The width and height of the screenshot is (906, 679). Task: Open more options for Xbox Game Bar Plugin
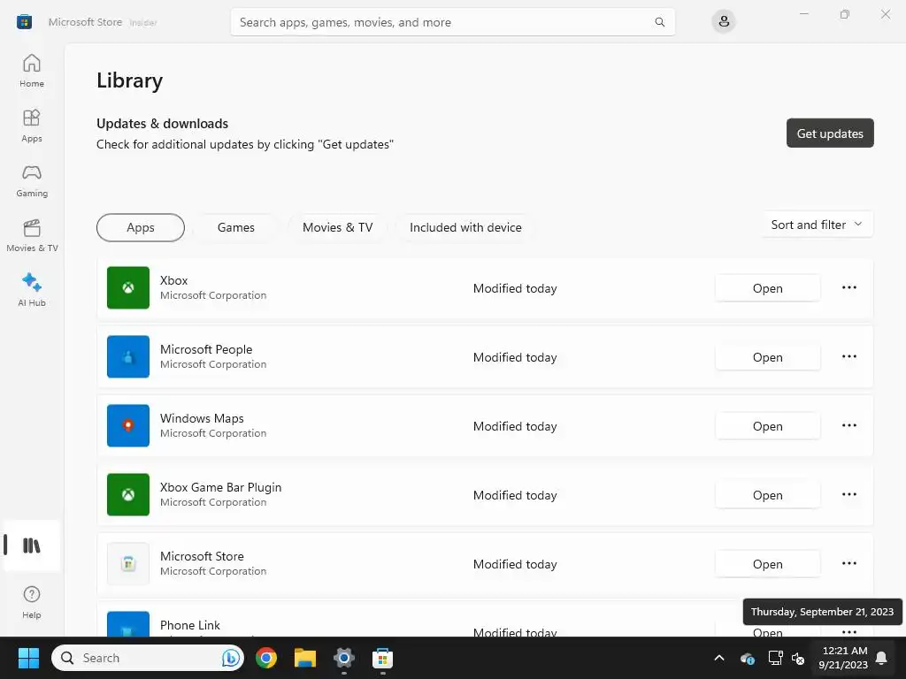(x=848, y=495)
